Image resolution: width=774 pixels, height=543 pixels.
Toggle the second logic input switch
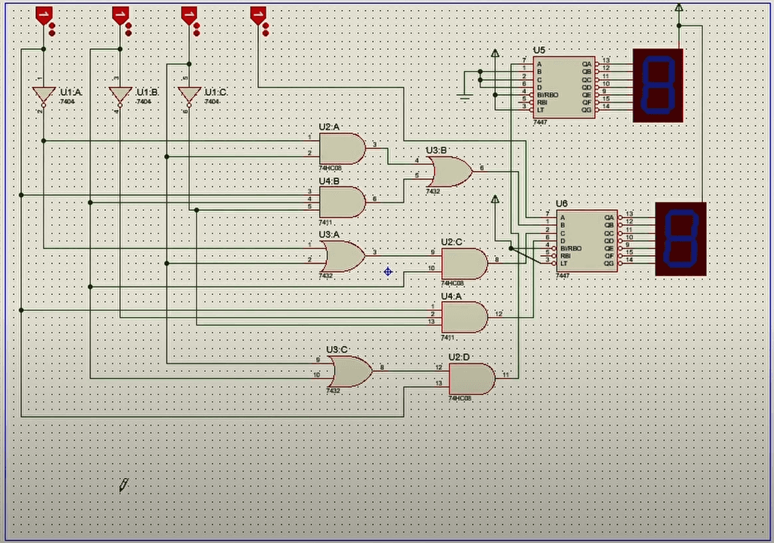(x=119, y=13)
